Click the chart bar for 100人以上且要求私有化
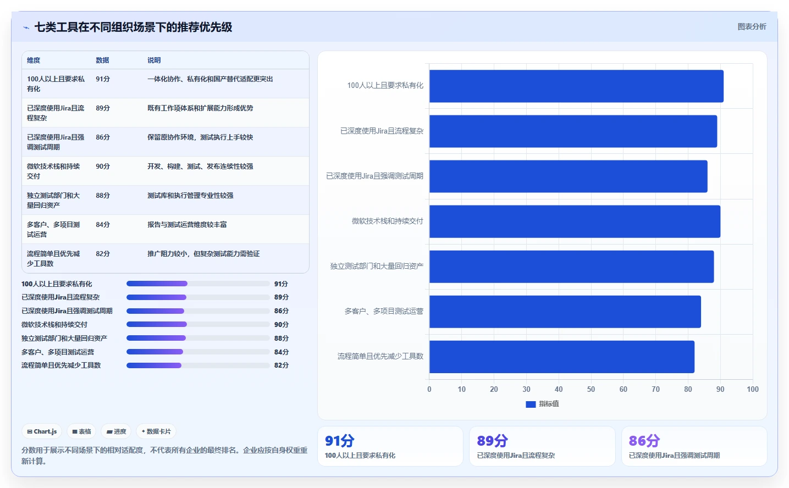Viewport: 789px width, 488px height. (576, 86)
